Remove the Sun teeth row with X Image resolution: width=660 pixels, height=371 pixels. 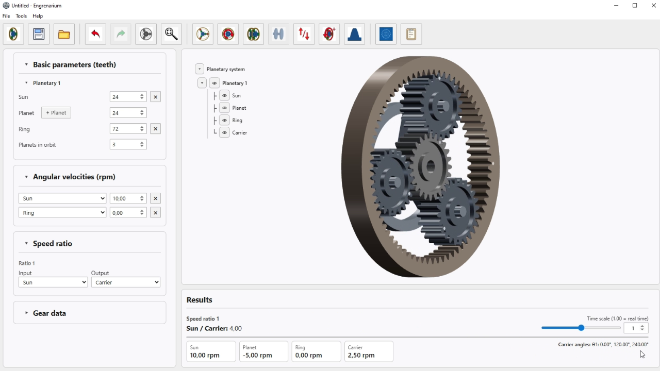155,97
